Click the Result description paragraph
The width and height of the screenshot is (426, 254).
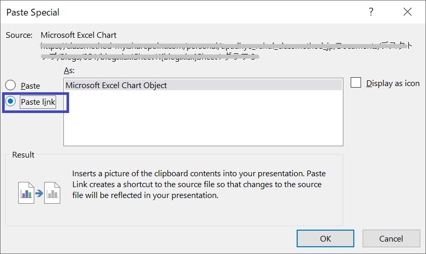[x=199, y=185]
